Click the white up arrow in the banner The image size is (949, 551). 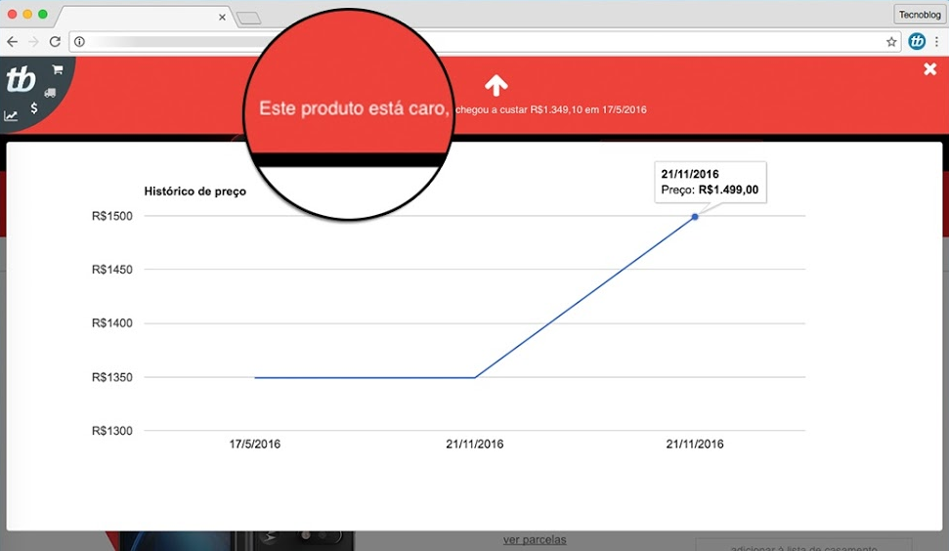[496, 85]
